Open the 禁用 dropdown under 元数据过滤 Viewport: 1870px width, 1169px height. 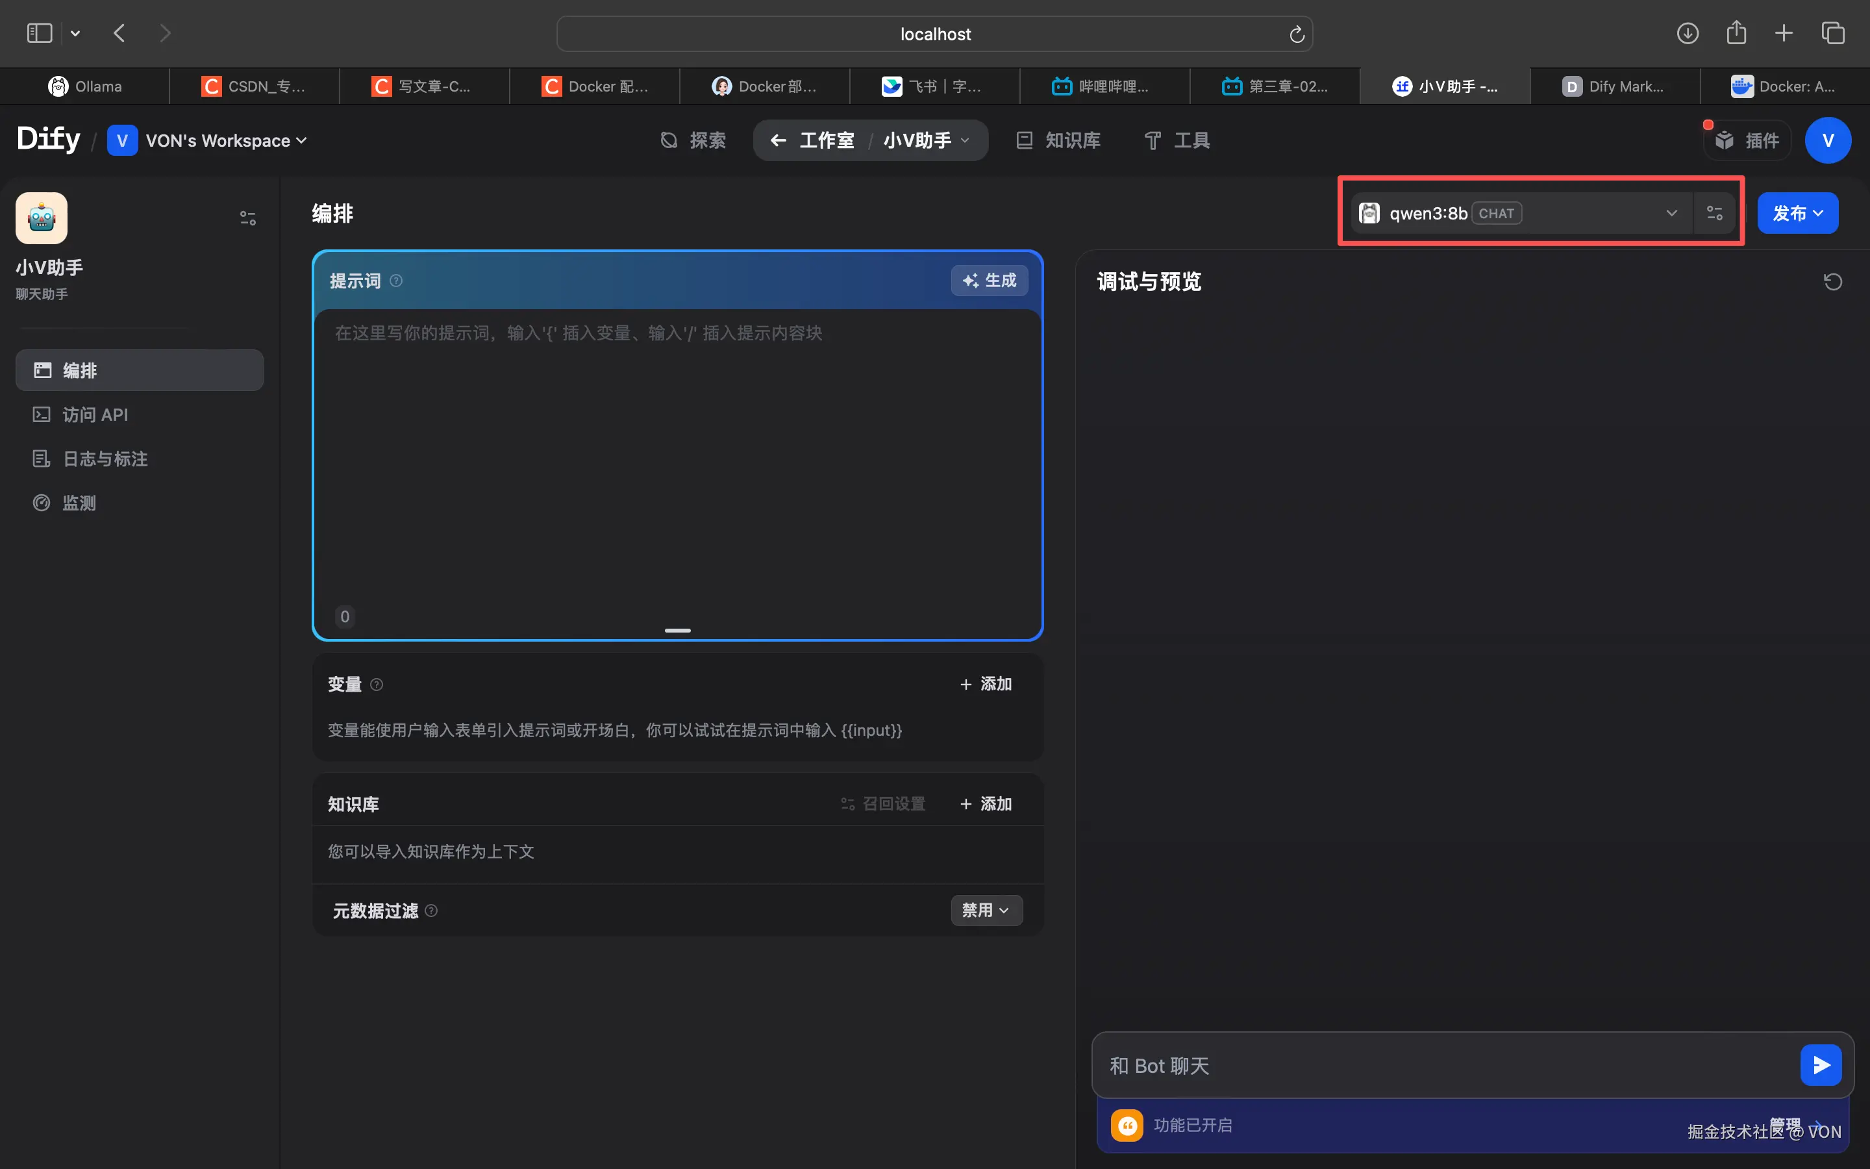[x=986, y=910]
